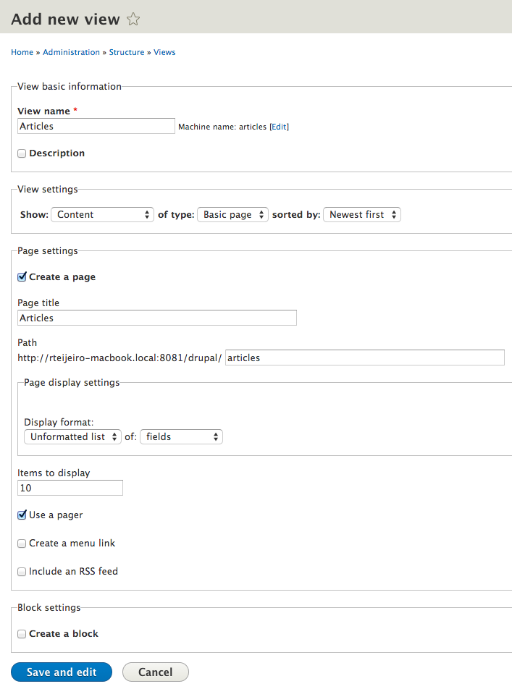This screenshot has height=689, width=512.
Task: Go to Home breadcrumb link
Action: click(22, 52)
